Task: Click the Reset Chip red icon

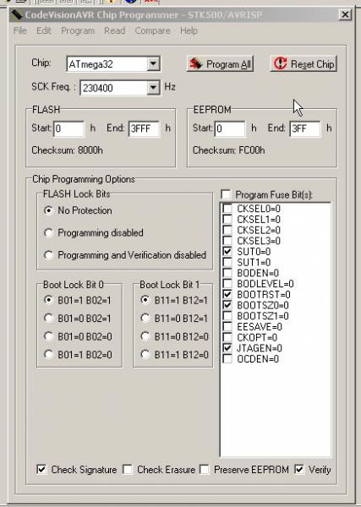Action: [x=280, y=63]
